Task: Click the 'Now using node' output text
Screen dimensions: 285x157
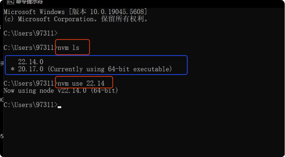Action: pyautogui.click(x=28, y=91)
